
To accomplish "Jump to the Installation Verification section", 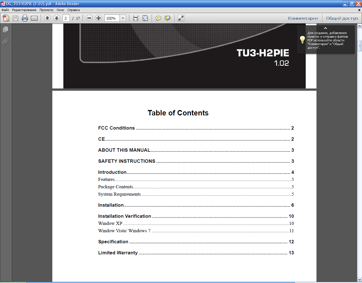I will [x=125, y=216].
